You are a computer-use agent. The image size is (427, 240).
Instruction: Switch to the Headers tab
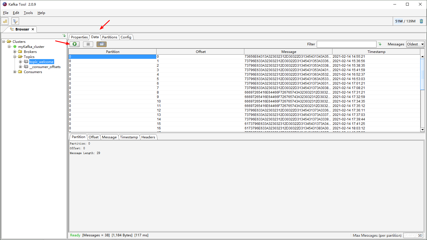(x=148, y=137)
